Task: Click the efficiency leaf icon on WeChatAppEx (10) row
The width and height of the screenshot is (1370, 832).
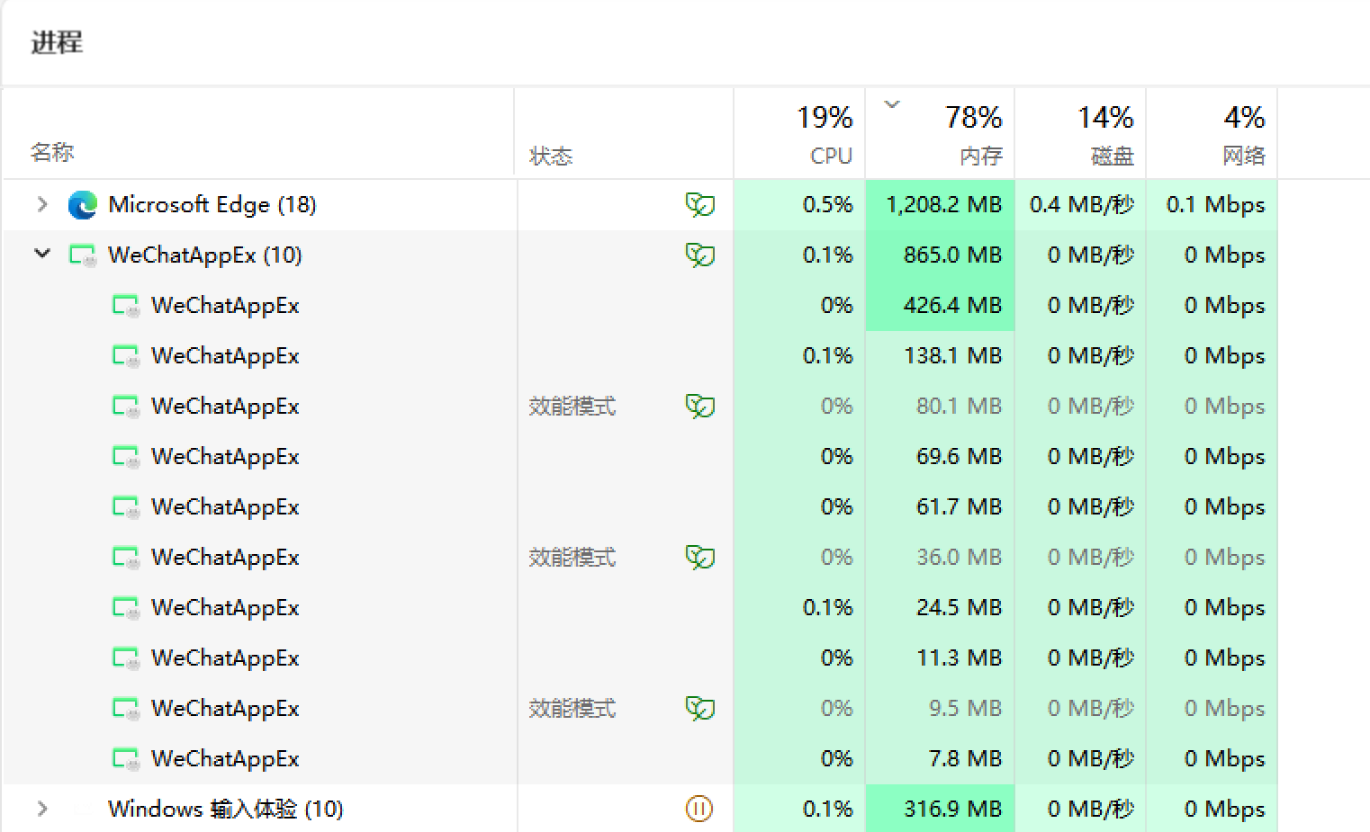Action: (x=699, y=255)
